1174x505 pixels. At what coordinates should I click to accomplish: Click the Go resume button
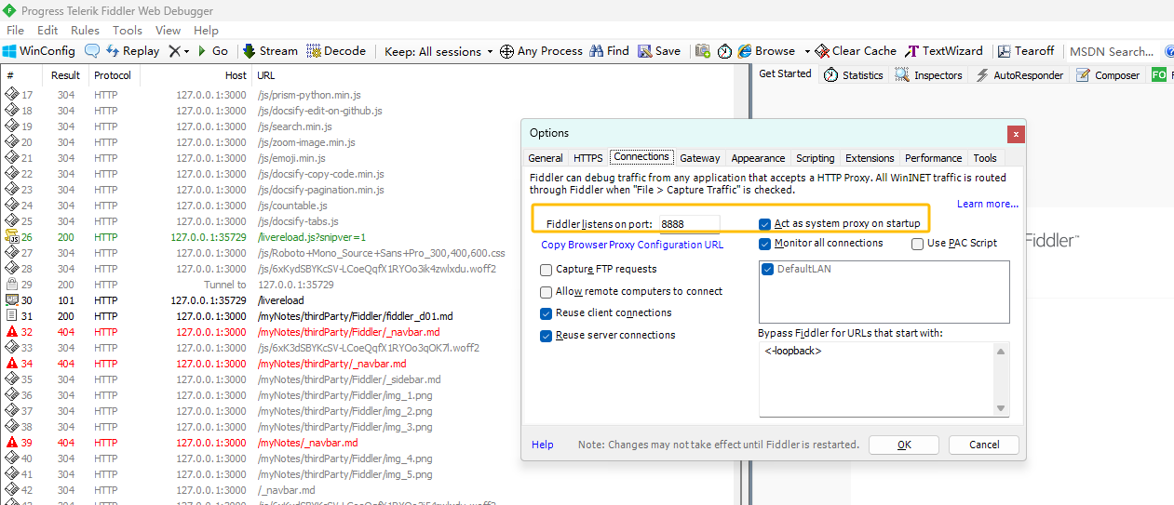click(x=213, y=51)
